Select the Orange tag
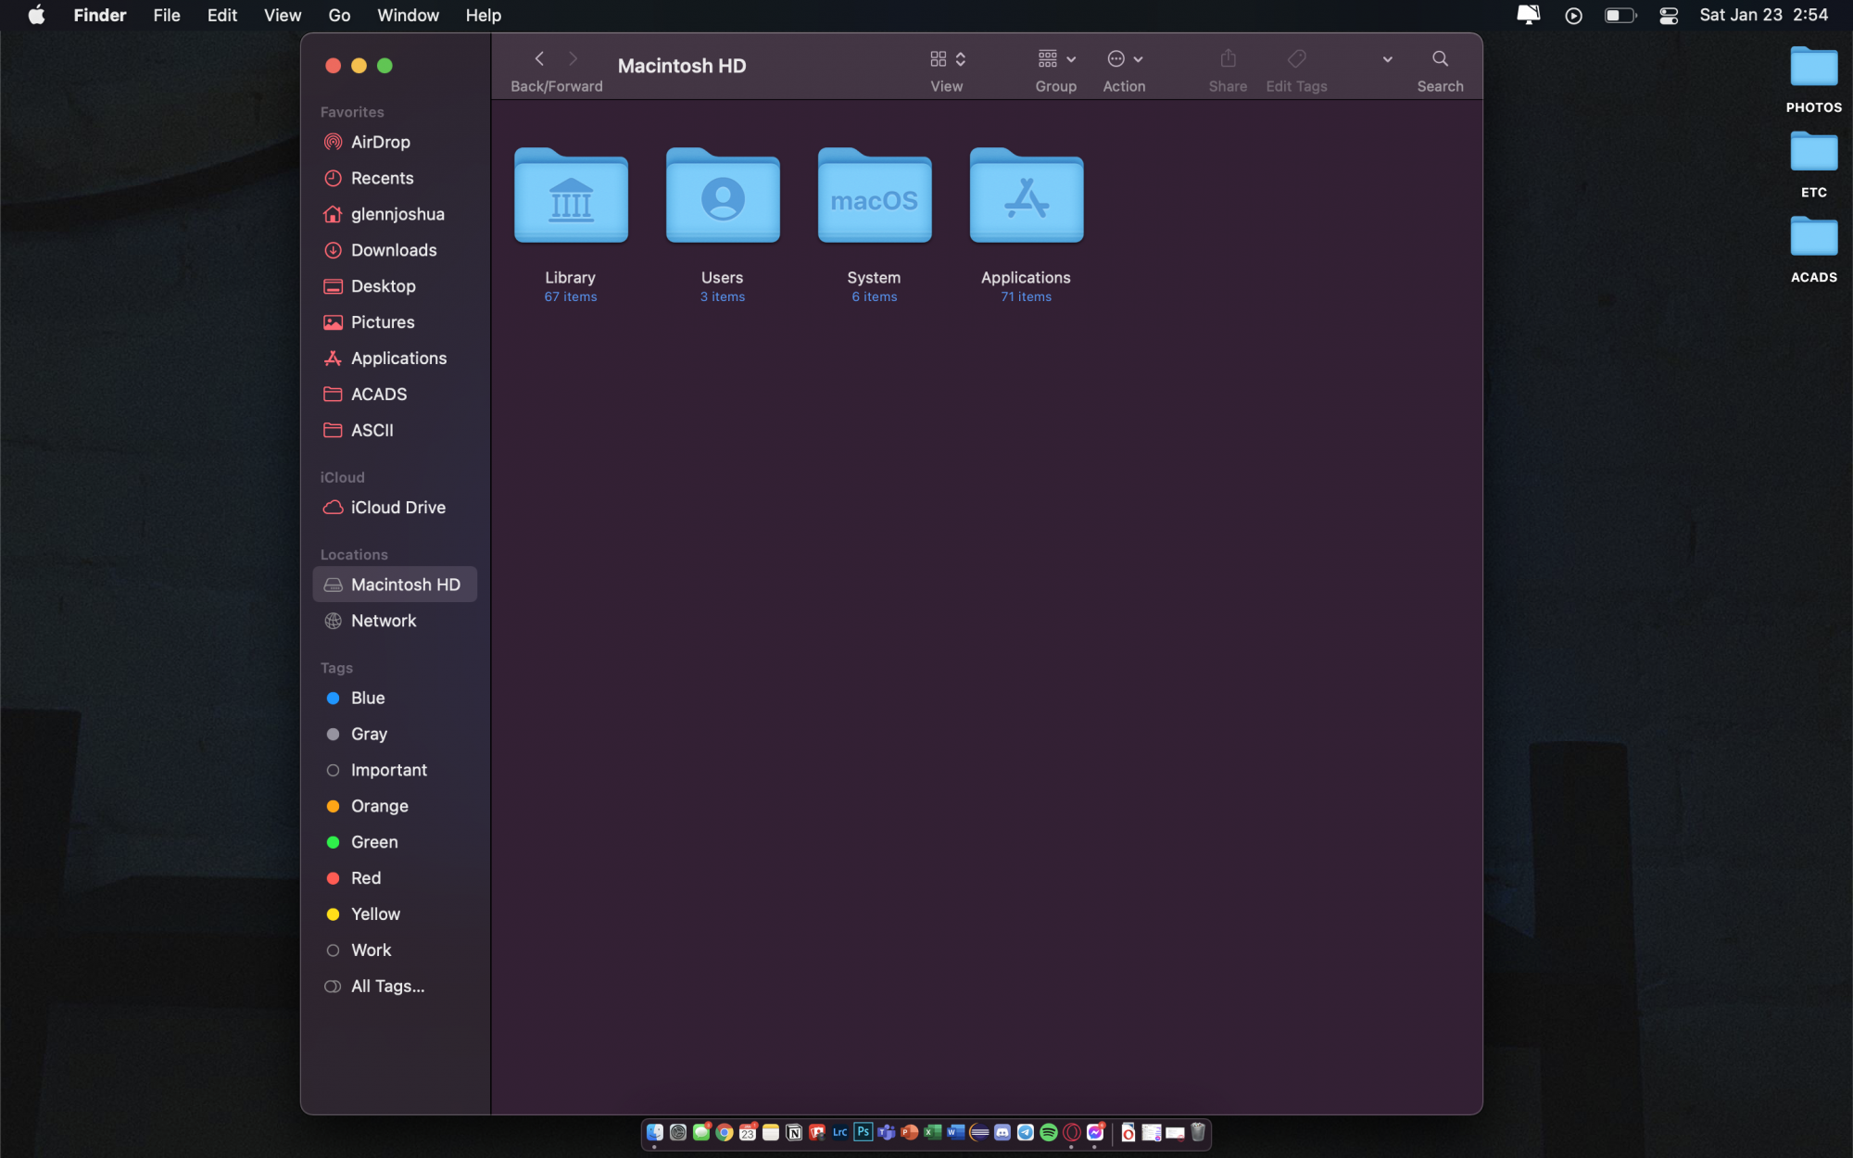The height and width of the screenshot is (1158, 1853). [x=379, y=806]
